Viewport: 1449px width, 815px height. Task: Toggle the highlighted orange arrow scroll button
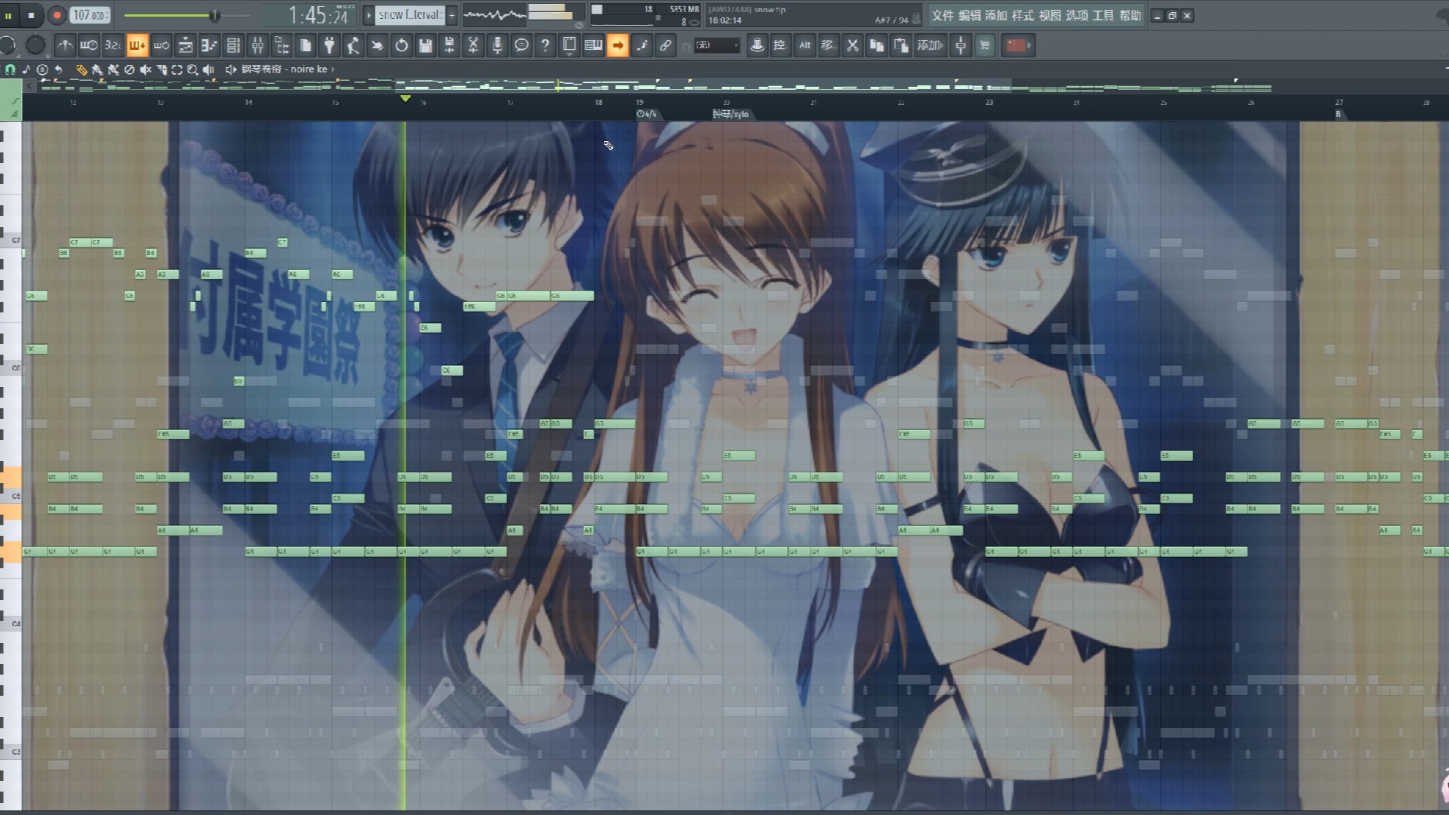pyautogui.click(x=617, y=46)
